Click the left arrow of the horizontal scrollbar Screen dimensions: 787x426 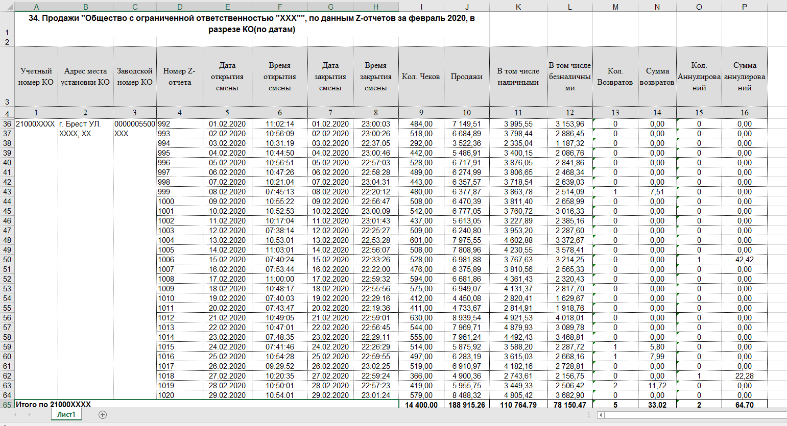point(601,415)
